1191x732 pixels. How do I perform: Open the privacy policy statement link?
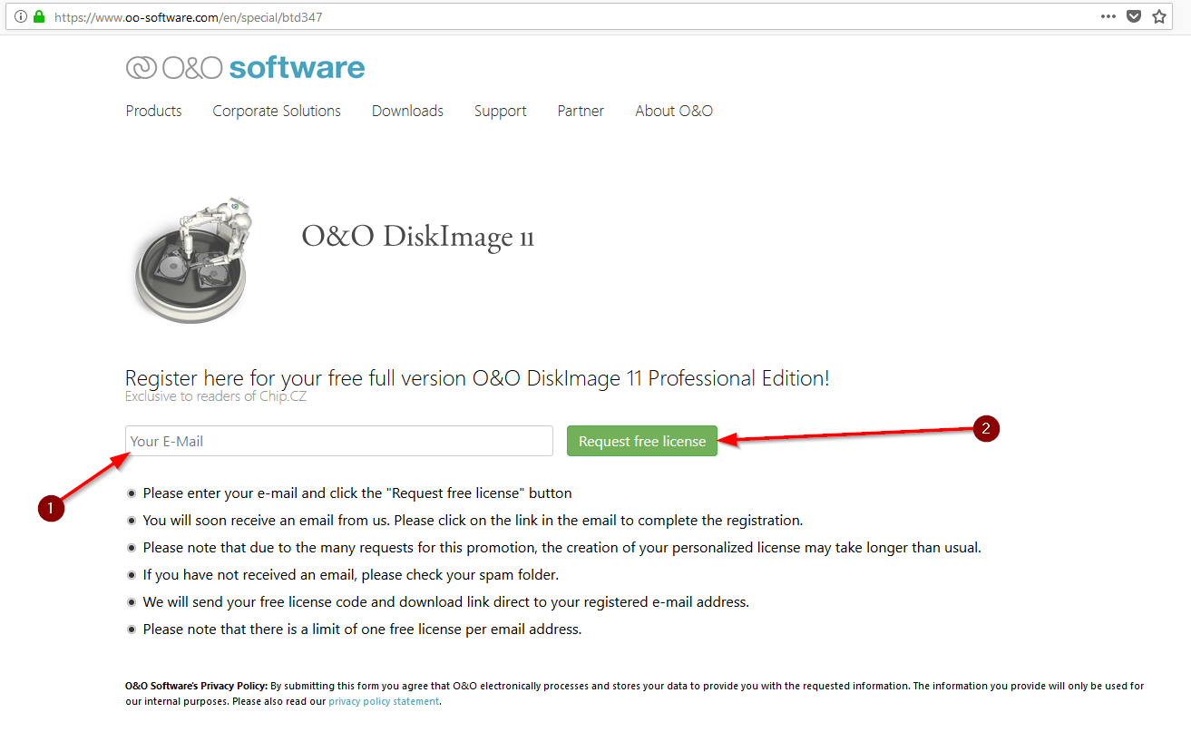coord(384,701)
